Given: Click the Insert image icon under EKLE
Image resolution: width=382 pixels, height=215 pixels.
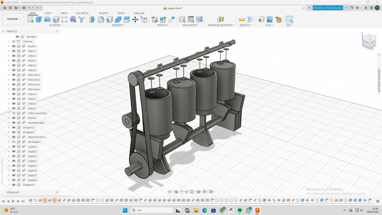Looking at the screenshot, I should (x=270, y=19).
